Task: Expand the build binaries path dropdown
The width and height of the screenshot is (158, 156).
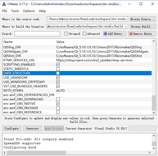Action: (126, 27)
